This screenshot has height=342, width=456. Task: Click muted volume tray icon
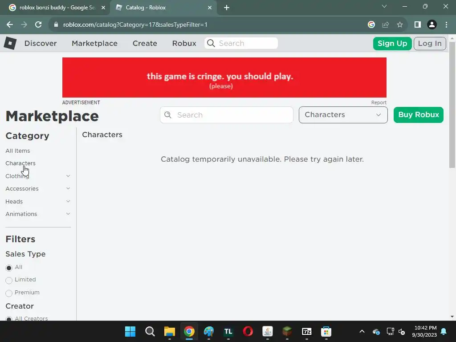coord(402,331)
